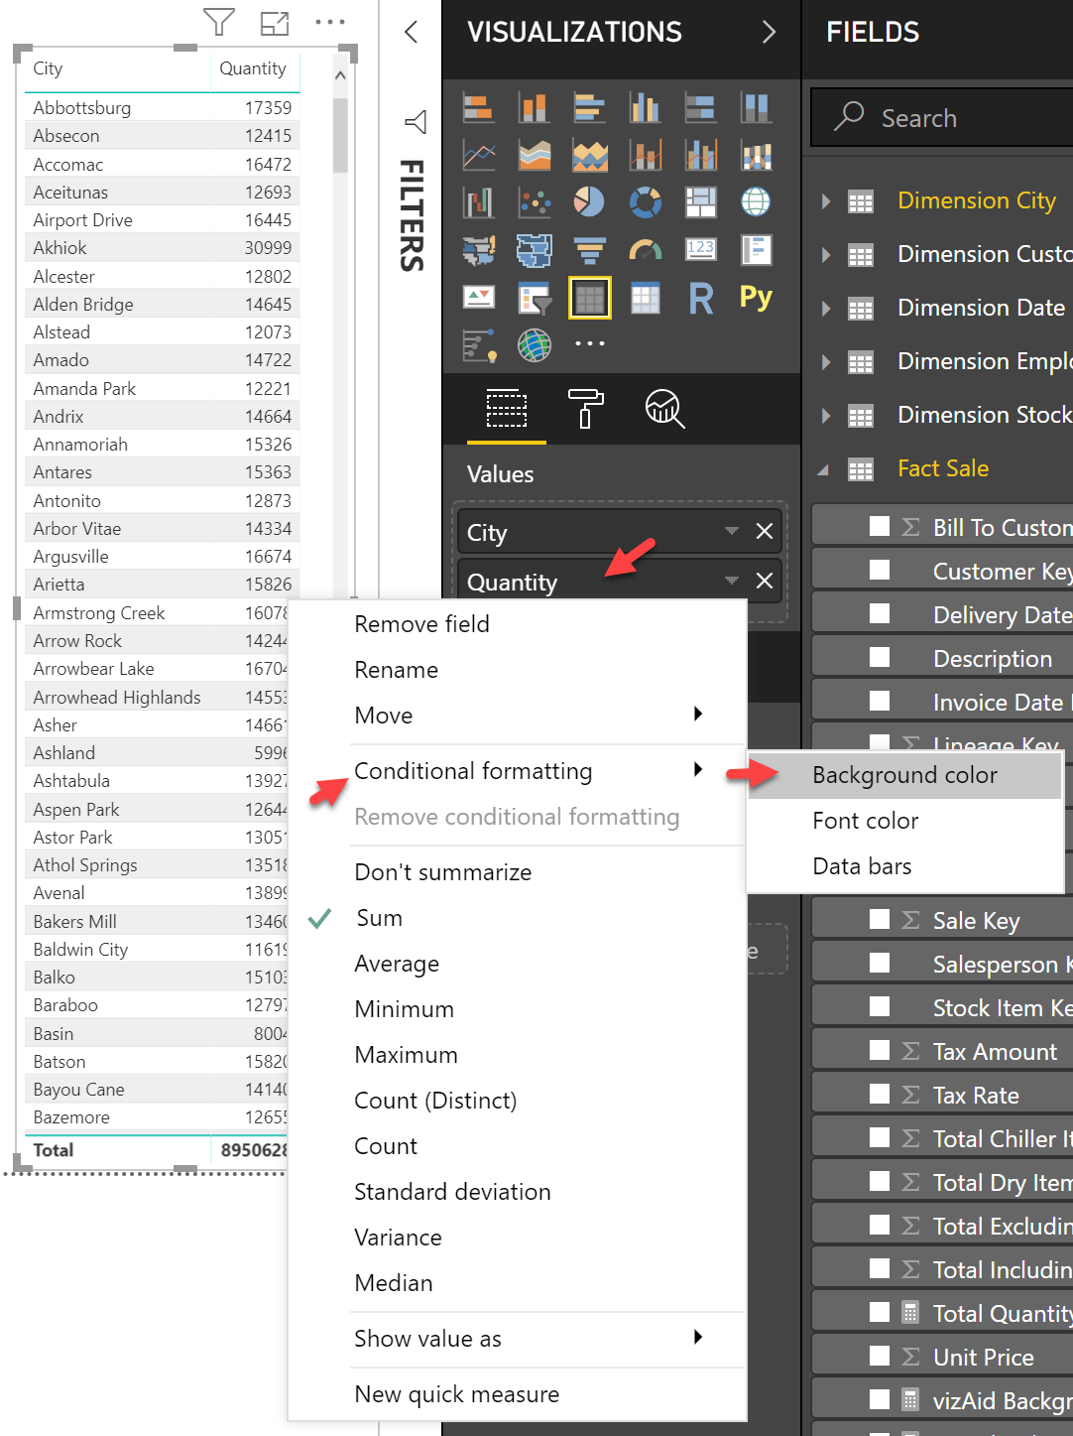Viewport: 1073px width, 1436px height.
Task: Open the Fields well tab
Action: pyautogui.click(x=507, y=408)
